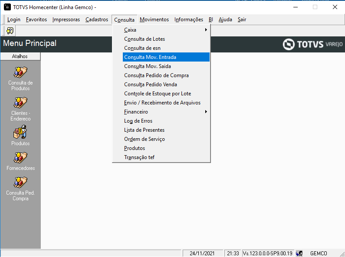Image resolution: width=345 pixels, height=257 pixels.
Task: Open the BI menu
Action: click(x=211, y=20)
